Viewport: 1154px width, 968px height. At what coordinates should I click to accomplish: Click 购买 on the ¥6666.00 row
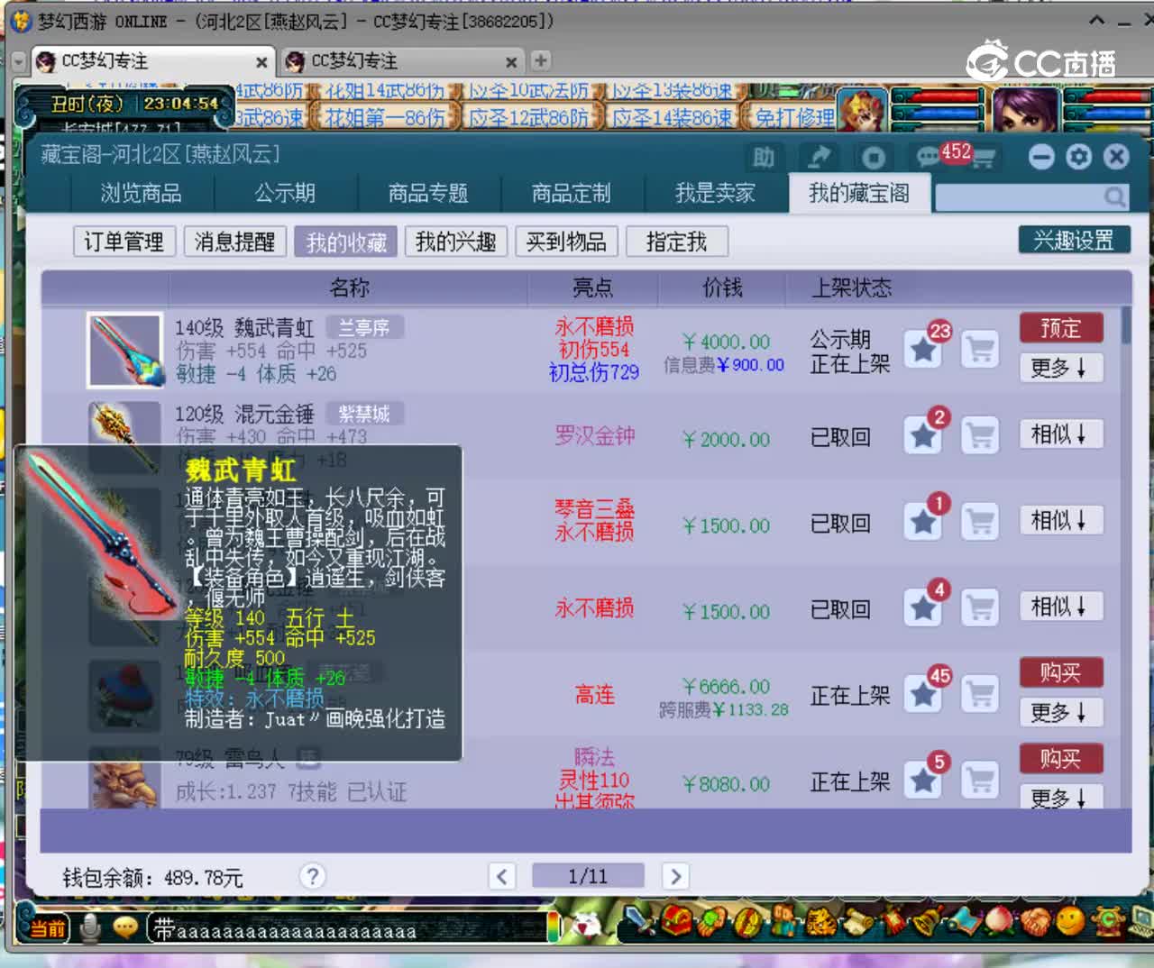tap(1060, 672)
